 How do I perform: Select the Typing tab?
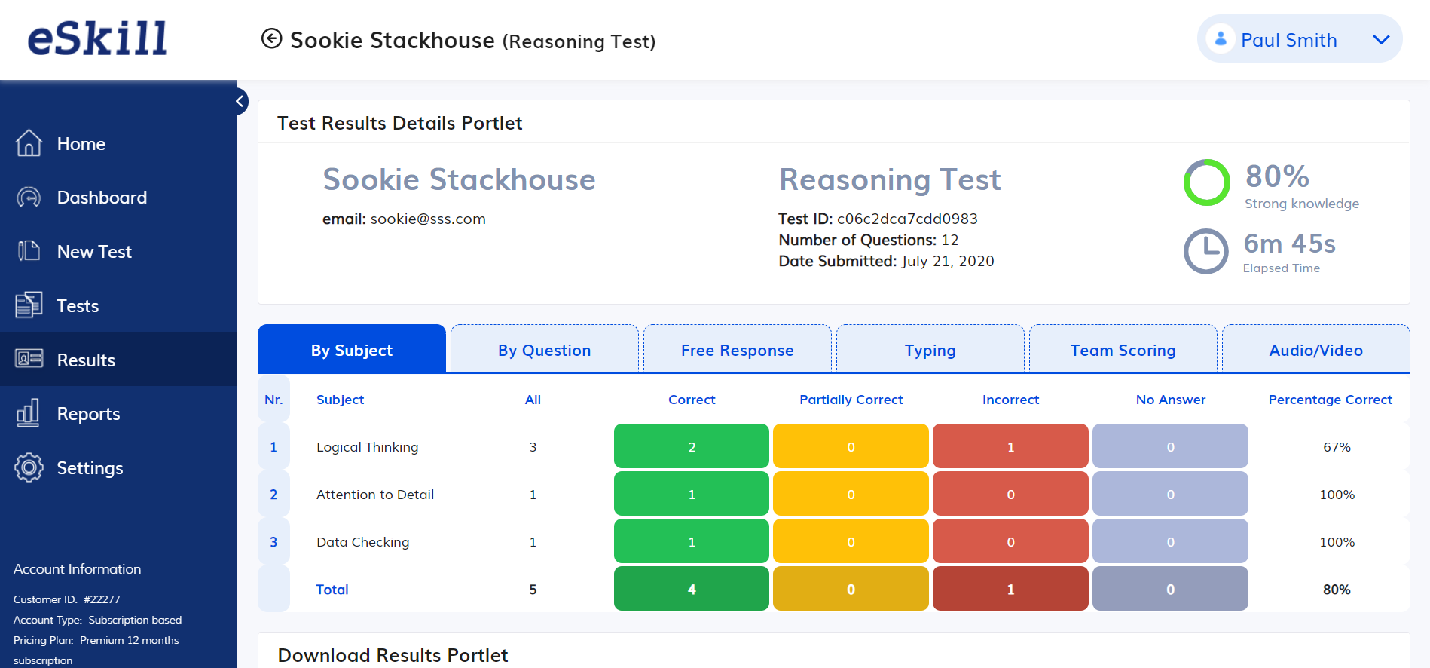click(x=930, y=350)
